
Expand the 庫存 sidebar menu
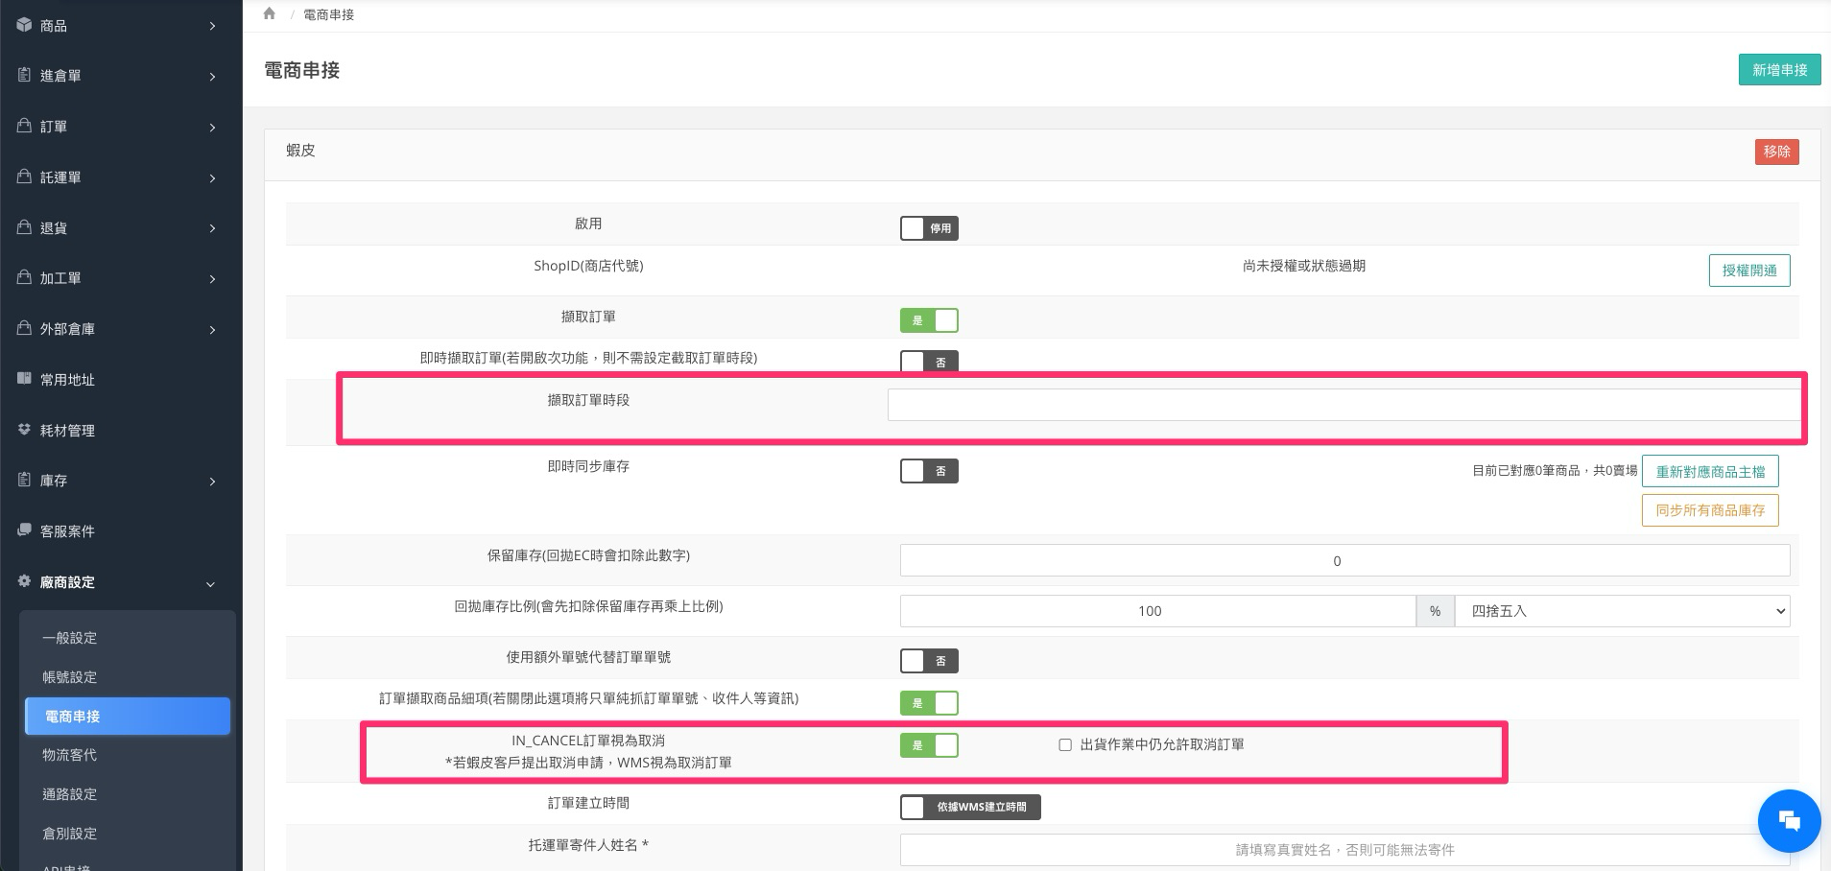pyautogui.click(x=115, y=481)
